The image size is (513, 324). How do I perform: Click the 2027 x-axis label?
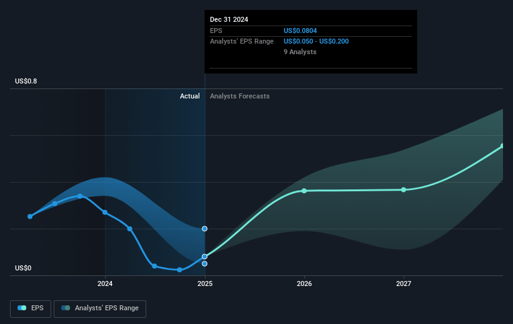click(x=404, y=283)
